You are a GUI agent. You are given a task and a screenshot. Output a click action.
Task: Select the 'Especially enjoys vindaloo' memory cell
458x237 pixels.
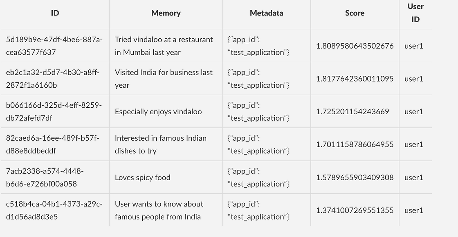click(166, 112)
